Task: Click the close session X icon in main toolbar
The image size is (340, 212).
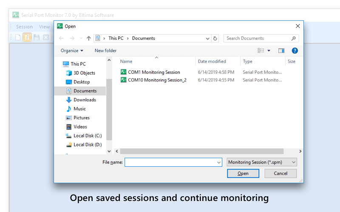Action: [46, 37]
